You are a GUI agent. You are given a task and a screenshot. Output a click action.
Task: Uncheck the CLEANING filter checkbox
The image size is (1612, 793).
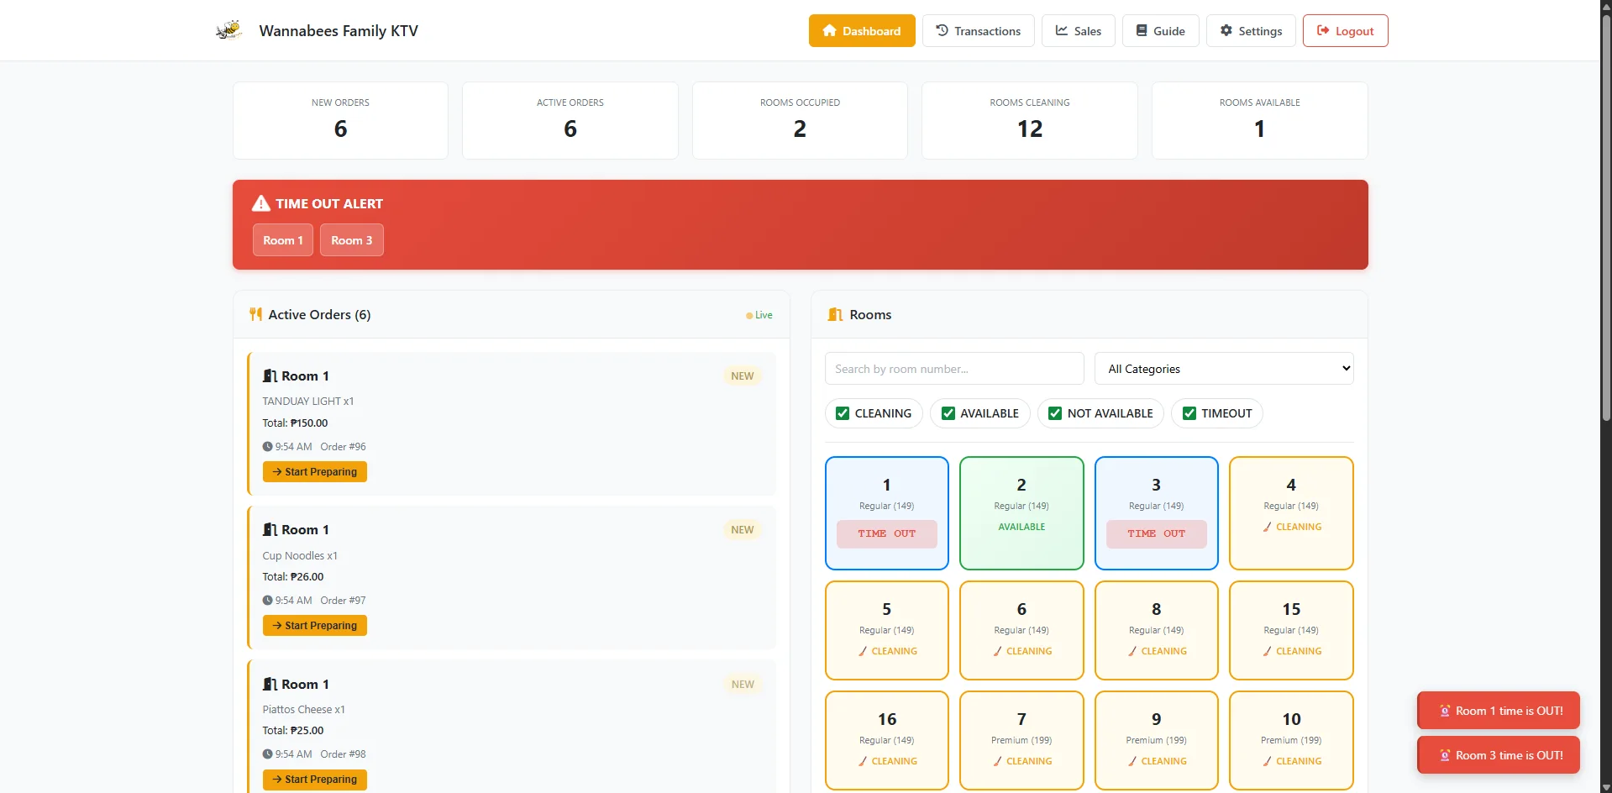tap(843, 413)
